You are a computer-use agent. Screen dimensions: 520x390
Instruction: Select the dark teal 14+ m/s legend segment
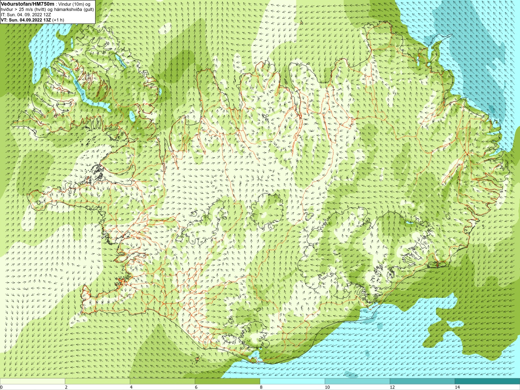click(x=487, y=381)
